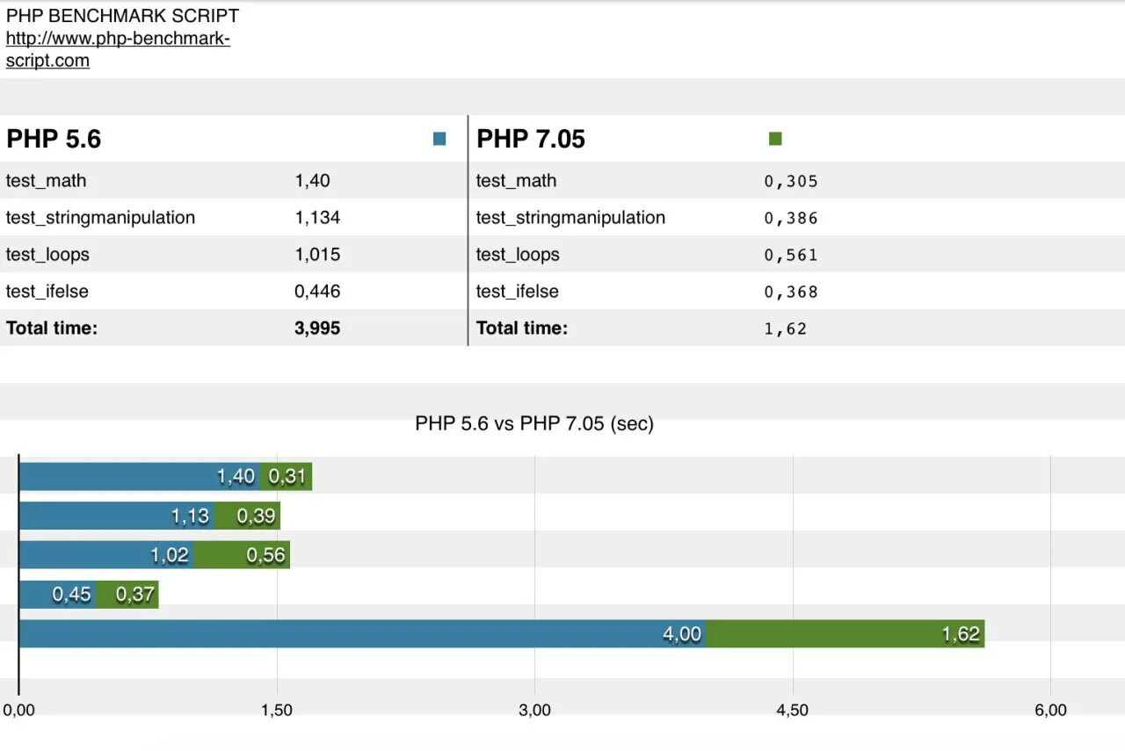Click the blue bar segment labeled 1,40
The height and width of the screenshot is (751, 1125).
140,476
